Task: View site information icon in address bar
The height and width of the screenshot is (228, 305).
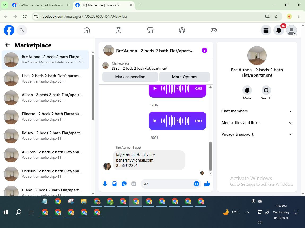Action: coord(36,16)
